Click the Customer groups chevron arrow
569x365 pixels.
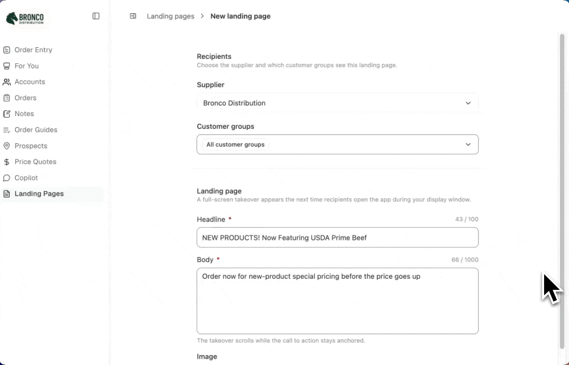click(468, 144)
